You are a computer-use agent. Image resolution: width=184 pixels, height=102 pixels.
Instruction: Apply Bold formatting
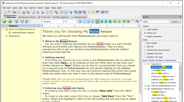80,21
